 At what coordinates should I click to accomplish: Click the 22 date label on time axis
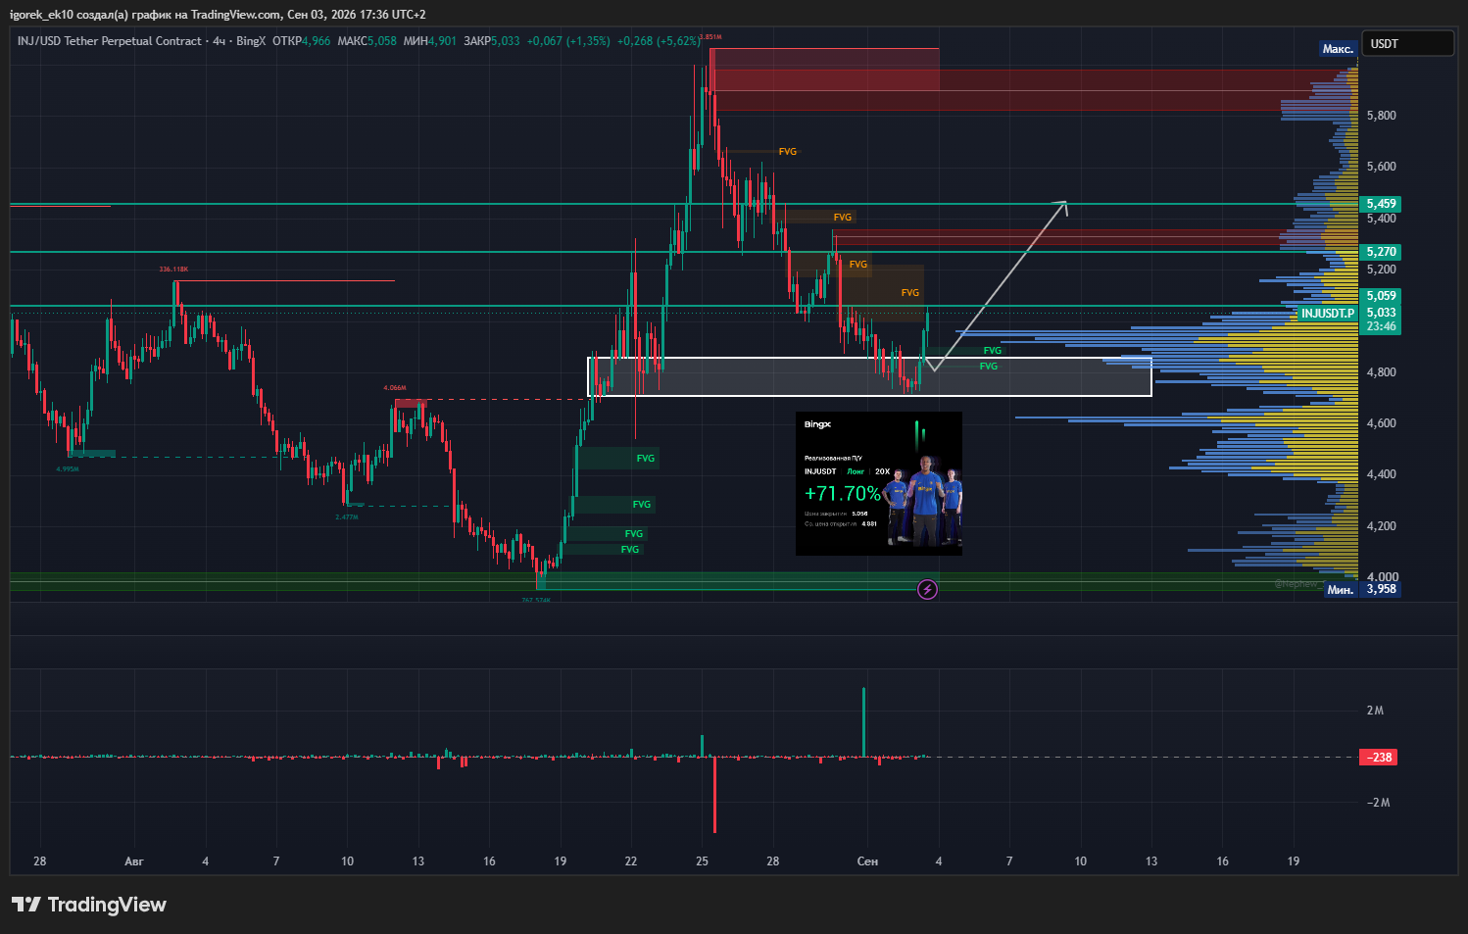(x=631, y=861)
